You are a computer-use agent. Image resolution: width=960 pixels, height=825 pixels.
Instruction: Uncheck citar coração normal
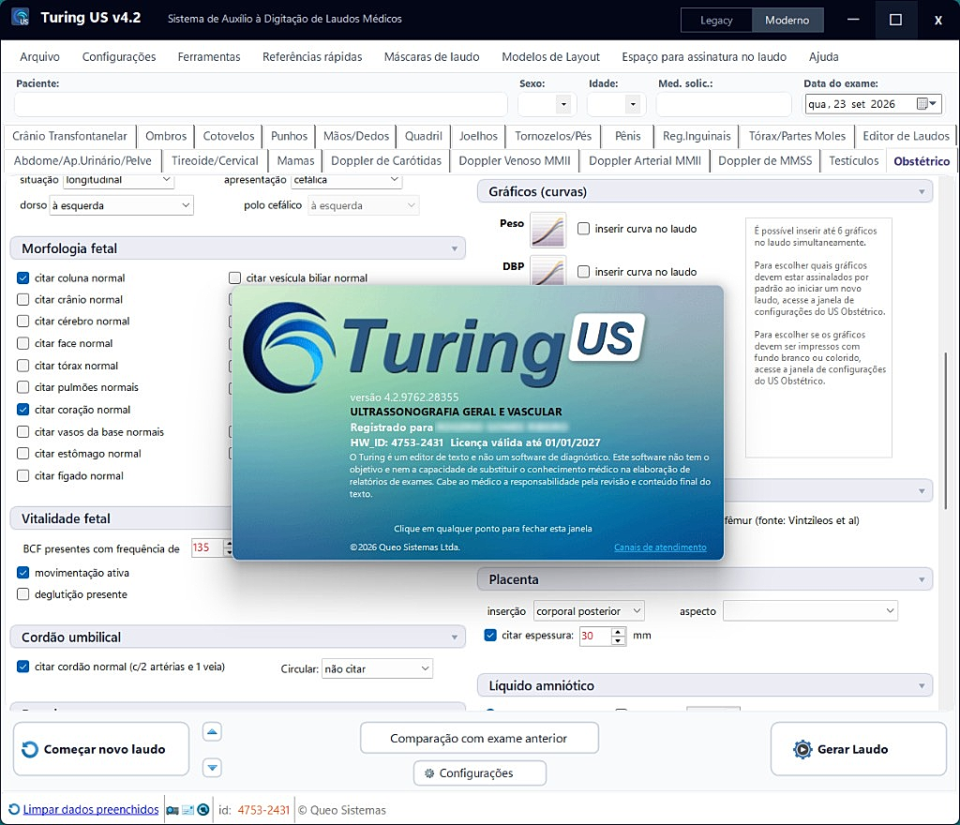tap(23, 410)
